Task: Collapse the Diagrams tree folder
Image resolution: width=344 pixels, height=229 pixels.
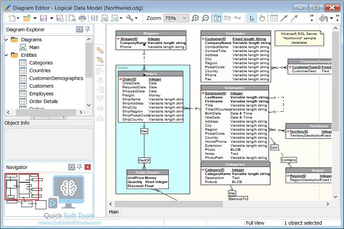Action: (x=7, y=40)
